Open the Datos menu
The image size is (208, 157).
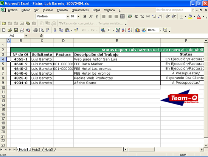click(96, 10)
